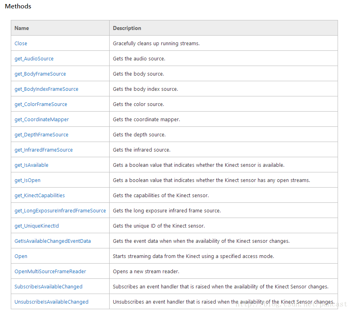Follow the get_BodyFrameSource link

[40, 74]
